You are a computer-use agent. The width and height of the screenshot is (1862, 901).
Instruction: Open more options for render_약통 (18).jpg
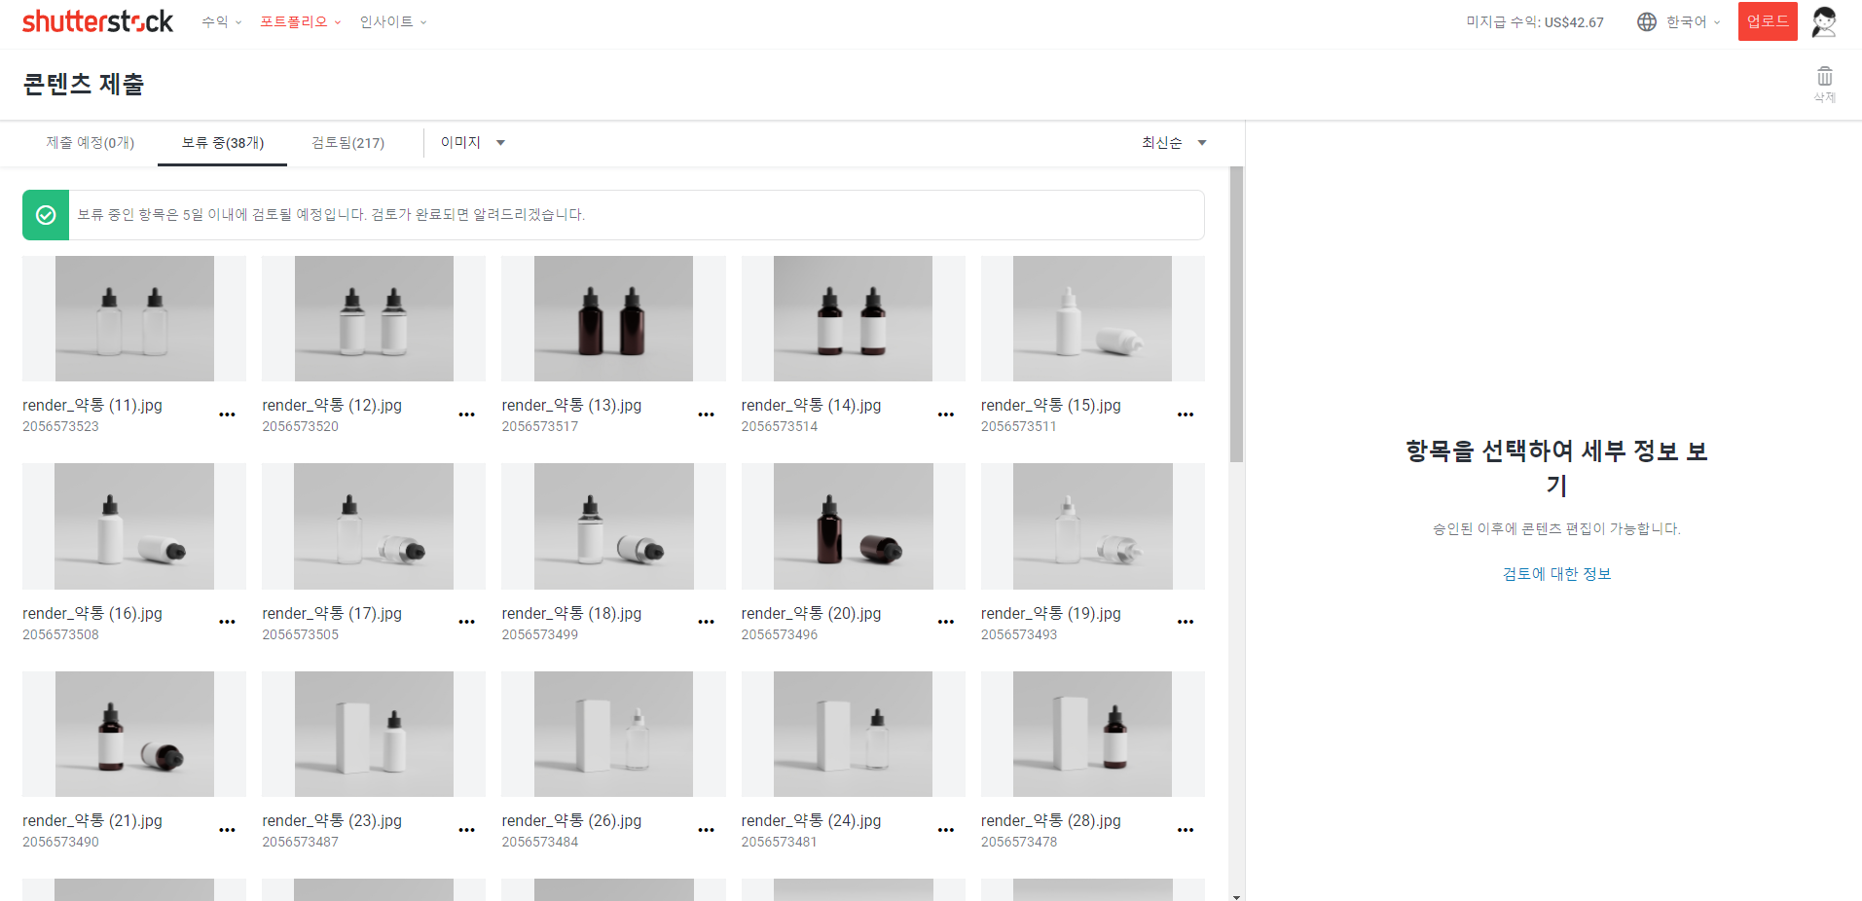[706, 622]
